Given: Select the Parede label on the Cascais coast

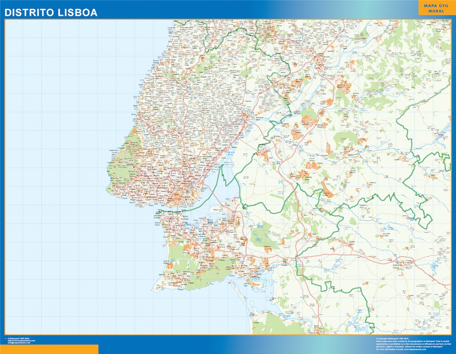Looking at the screenshot, I should click(x=131, y=202).
